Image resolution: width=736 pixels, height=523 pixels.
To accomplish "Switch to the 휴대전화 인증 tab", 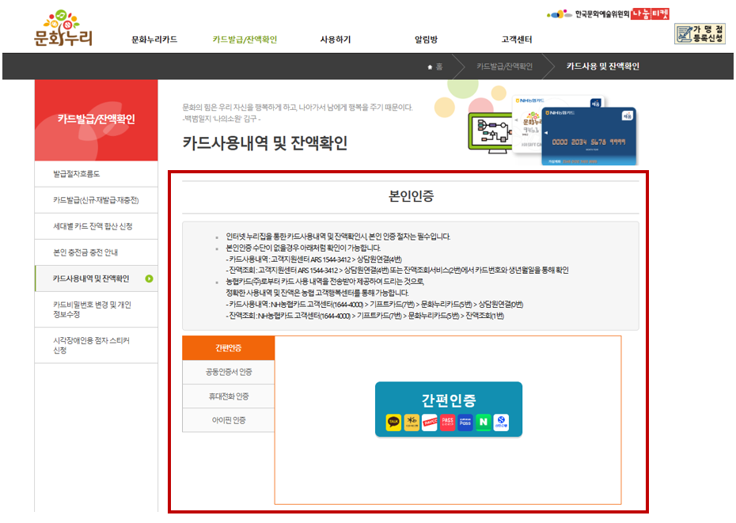I will [228, 397].
